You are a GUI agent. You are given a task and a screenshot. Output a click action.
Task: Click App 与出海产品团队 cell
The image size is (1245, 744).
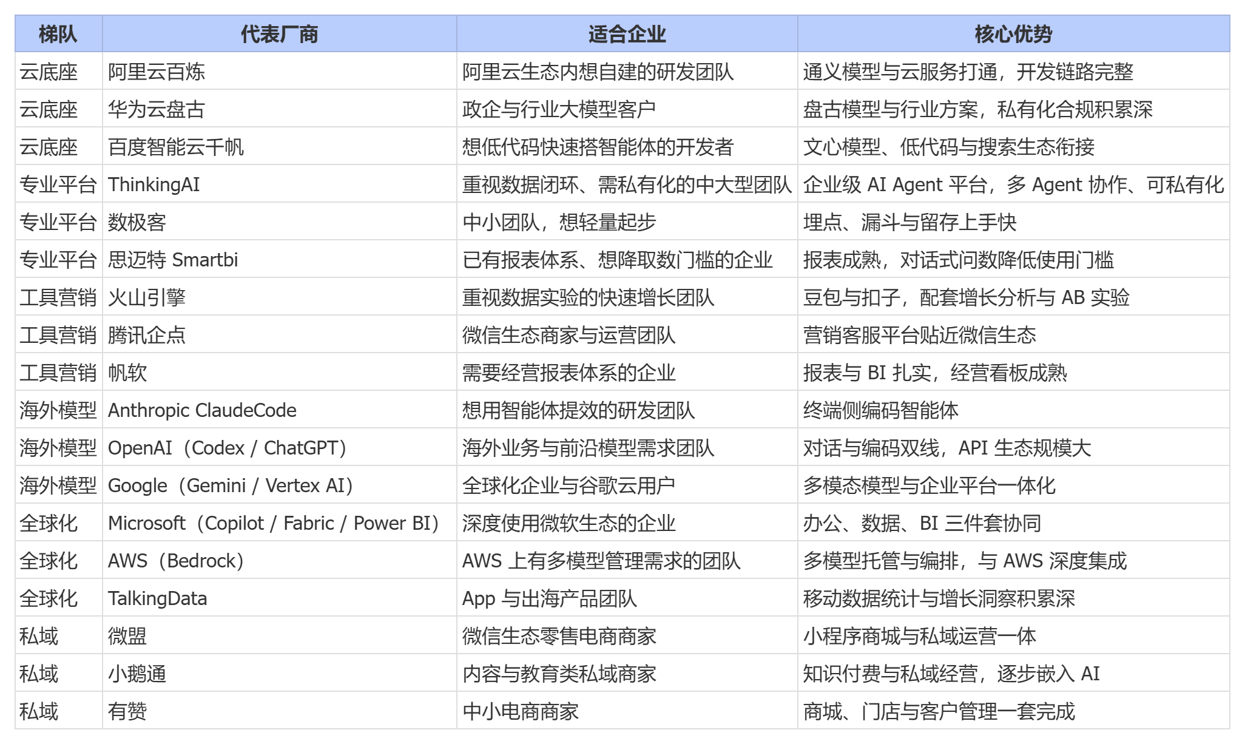click(x=627, y=598)
